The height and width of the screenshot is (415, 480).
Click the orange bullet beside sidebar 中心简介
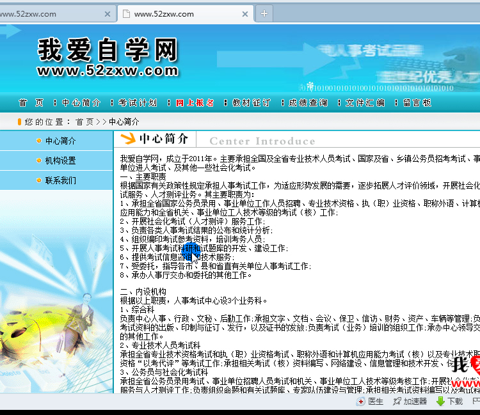(39, 141)
